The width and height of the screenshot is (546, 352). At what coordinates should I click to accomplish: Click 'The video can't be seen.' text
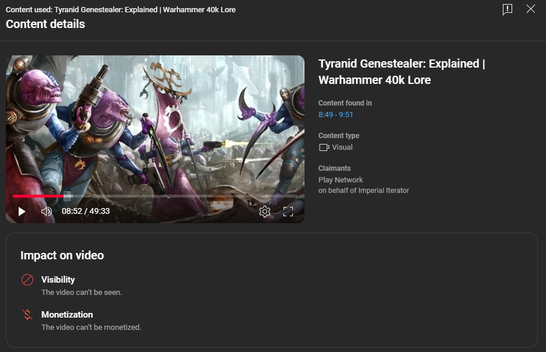click(x=82, y=293)
